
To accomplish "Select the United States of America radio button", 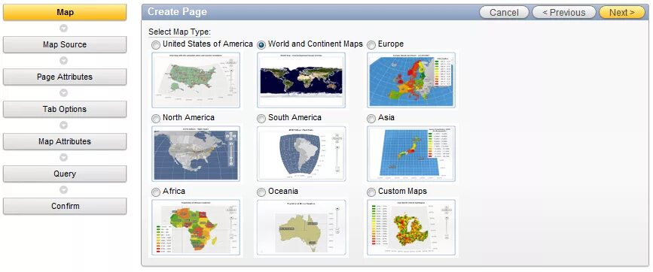I will 156,45.
